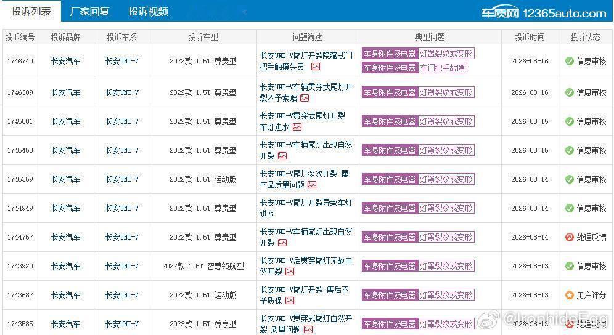614x335 pixels.
Task: Click 灯罩裂纹或变形 tag in row 1745458
Action: tap(446, 150)
